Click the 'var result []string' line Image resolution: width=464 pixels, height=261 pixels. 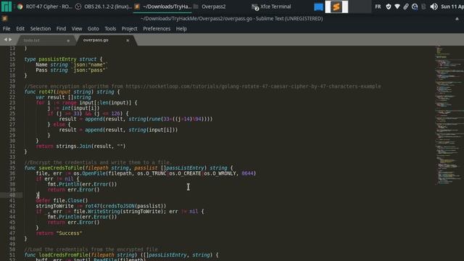(63, 97)
